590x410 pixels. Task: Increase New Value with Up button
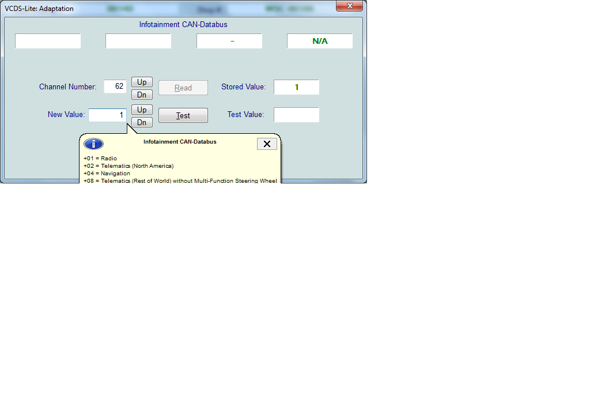click(x=142, y=110)
